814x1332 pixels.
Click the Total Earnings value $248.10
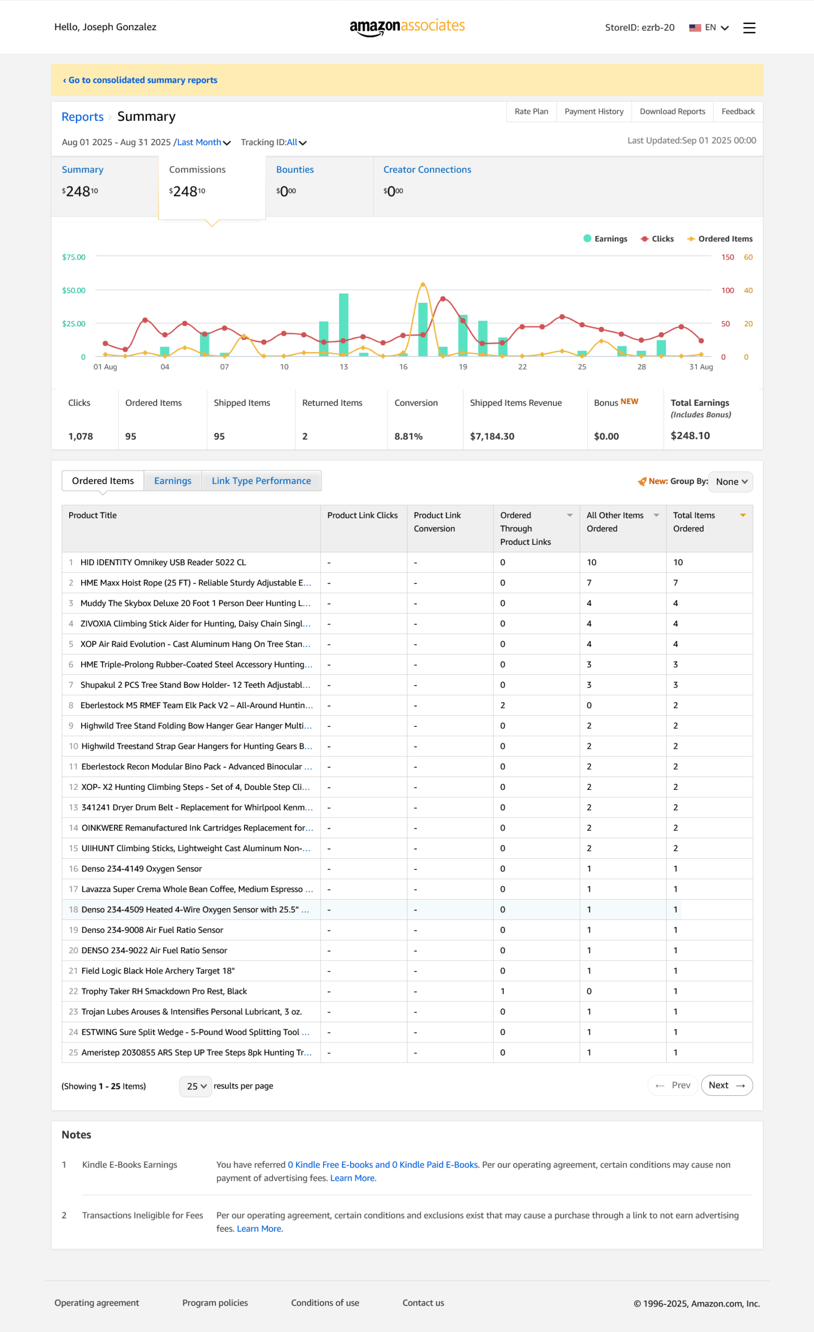click(690, 436)
